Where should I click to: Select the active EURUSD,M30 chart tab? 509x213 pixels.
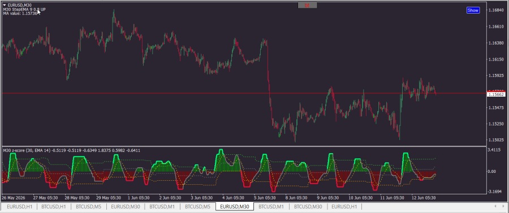point(234,207)
